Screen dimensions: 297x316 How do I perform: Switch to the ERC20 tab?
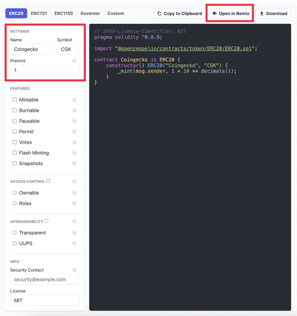coord(16,13)
